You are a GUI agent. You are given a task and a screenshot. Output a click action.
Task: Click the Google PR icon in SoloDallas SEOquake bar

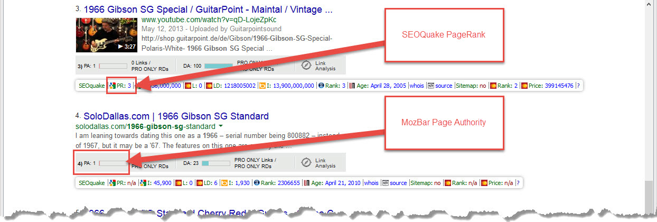112,183
